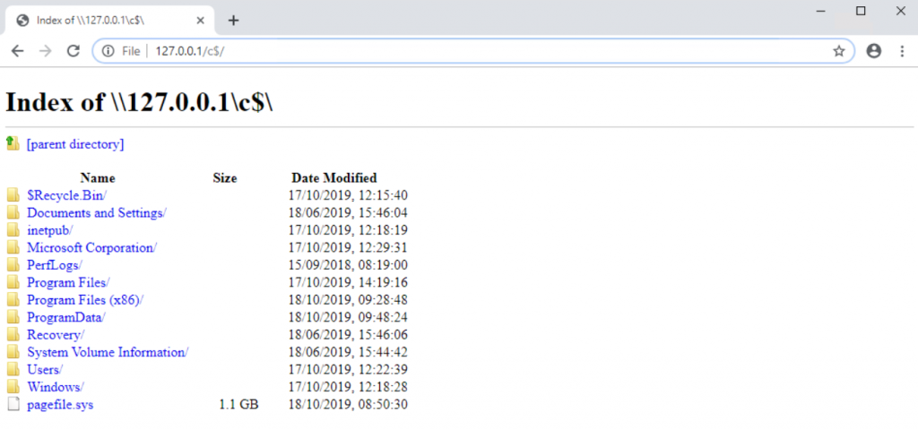Open the Users/ directory link

(44, 370)
